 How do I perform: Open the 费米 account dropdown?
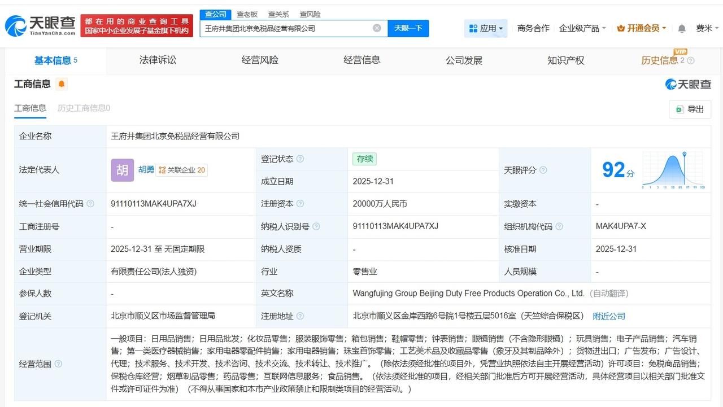707,27
